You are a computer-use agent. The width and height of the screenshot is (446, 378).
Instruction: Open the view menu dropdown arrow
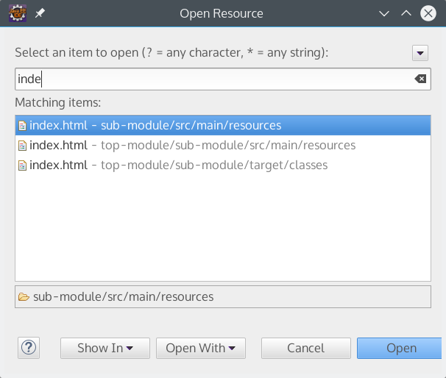pos(420,53)
